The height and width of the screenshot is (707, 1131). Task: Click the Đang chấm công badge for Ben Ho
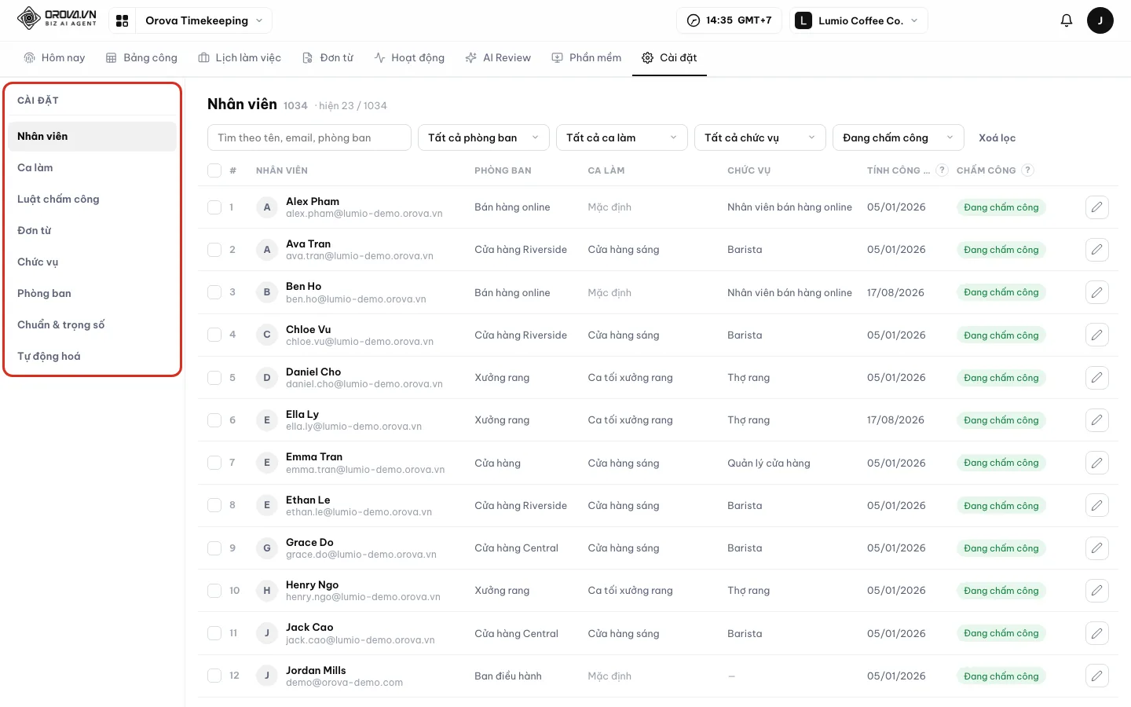(1001, 292)
